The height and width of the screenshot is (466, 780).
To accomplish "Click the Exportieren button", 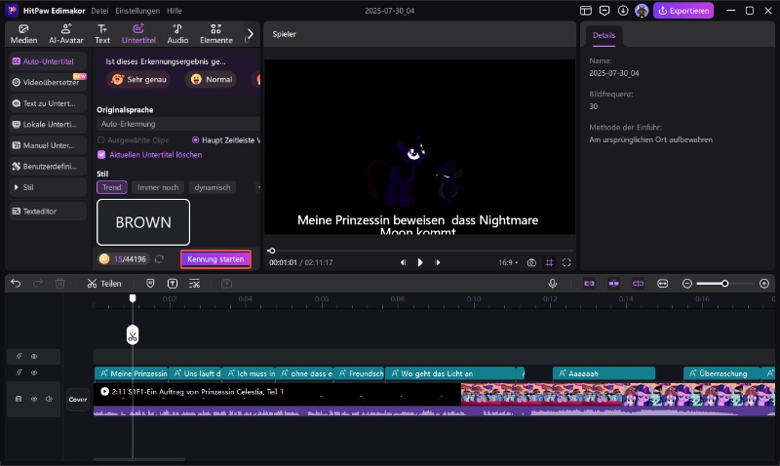I will [683, 11].
